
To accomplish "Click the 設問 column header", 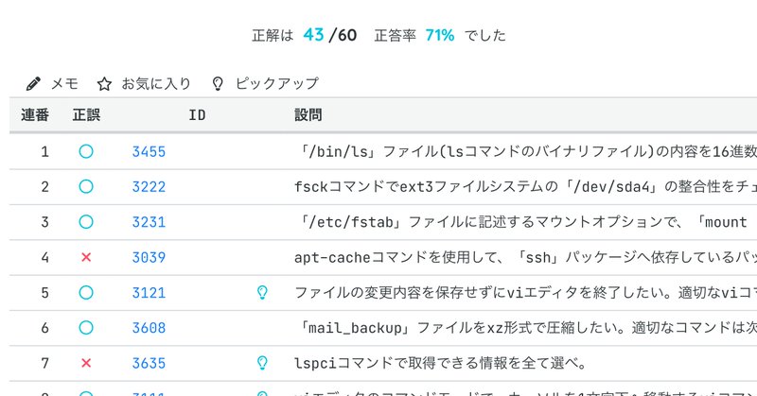I will [308, 116].
